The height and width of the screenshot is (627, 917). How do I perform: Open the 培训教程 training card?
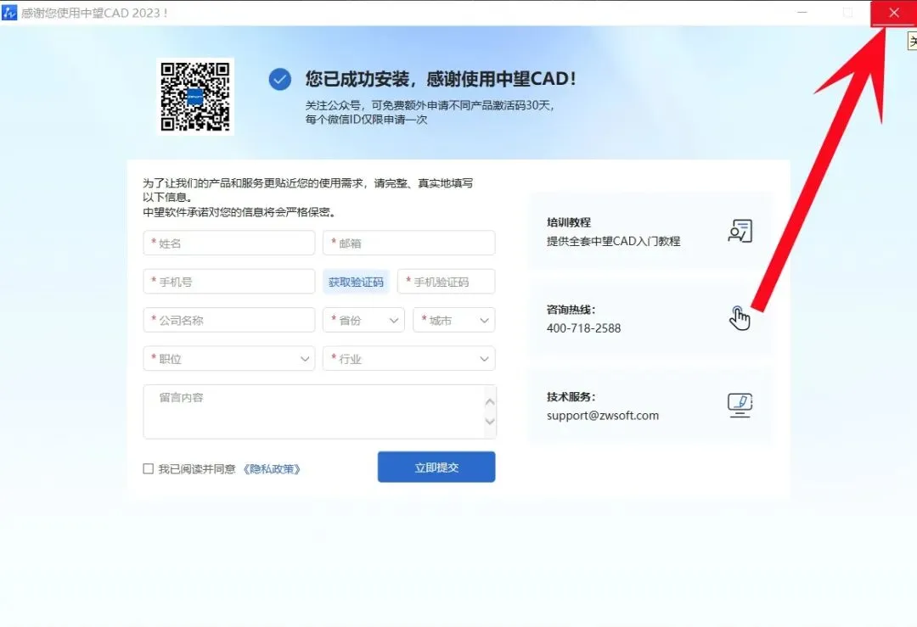tap(650, 231)
